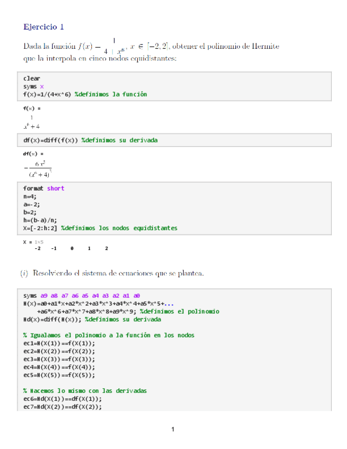
Task: Click the "h=(b-a)/n;" code line
Action: pyautogui.click(x=40, y=220)
